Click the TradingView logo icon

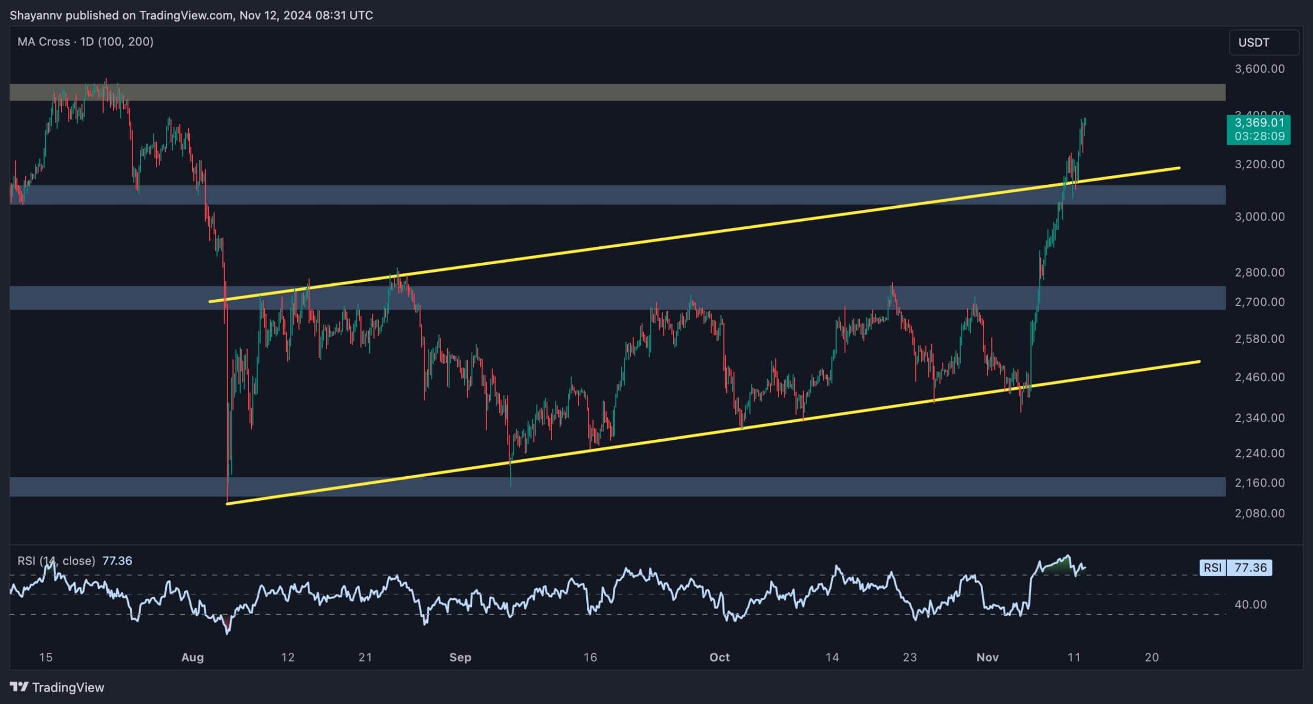[x=19, y=687]
